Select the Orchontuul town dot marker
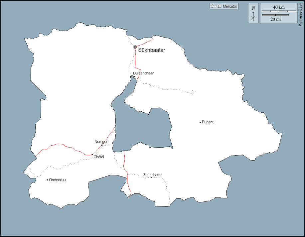305x237 pixels. click(47, 180)
